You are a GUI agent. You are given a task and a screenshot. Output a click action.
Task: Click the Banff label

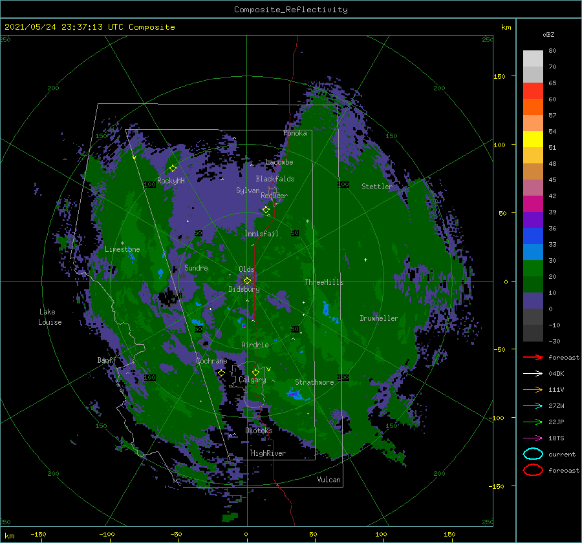point(107,360)
